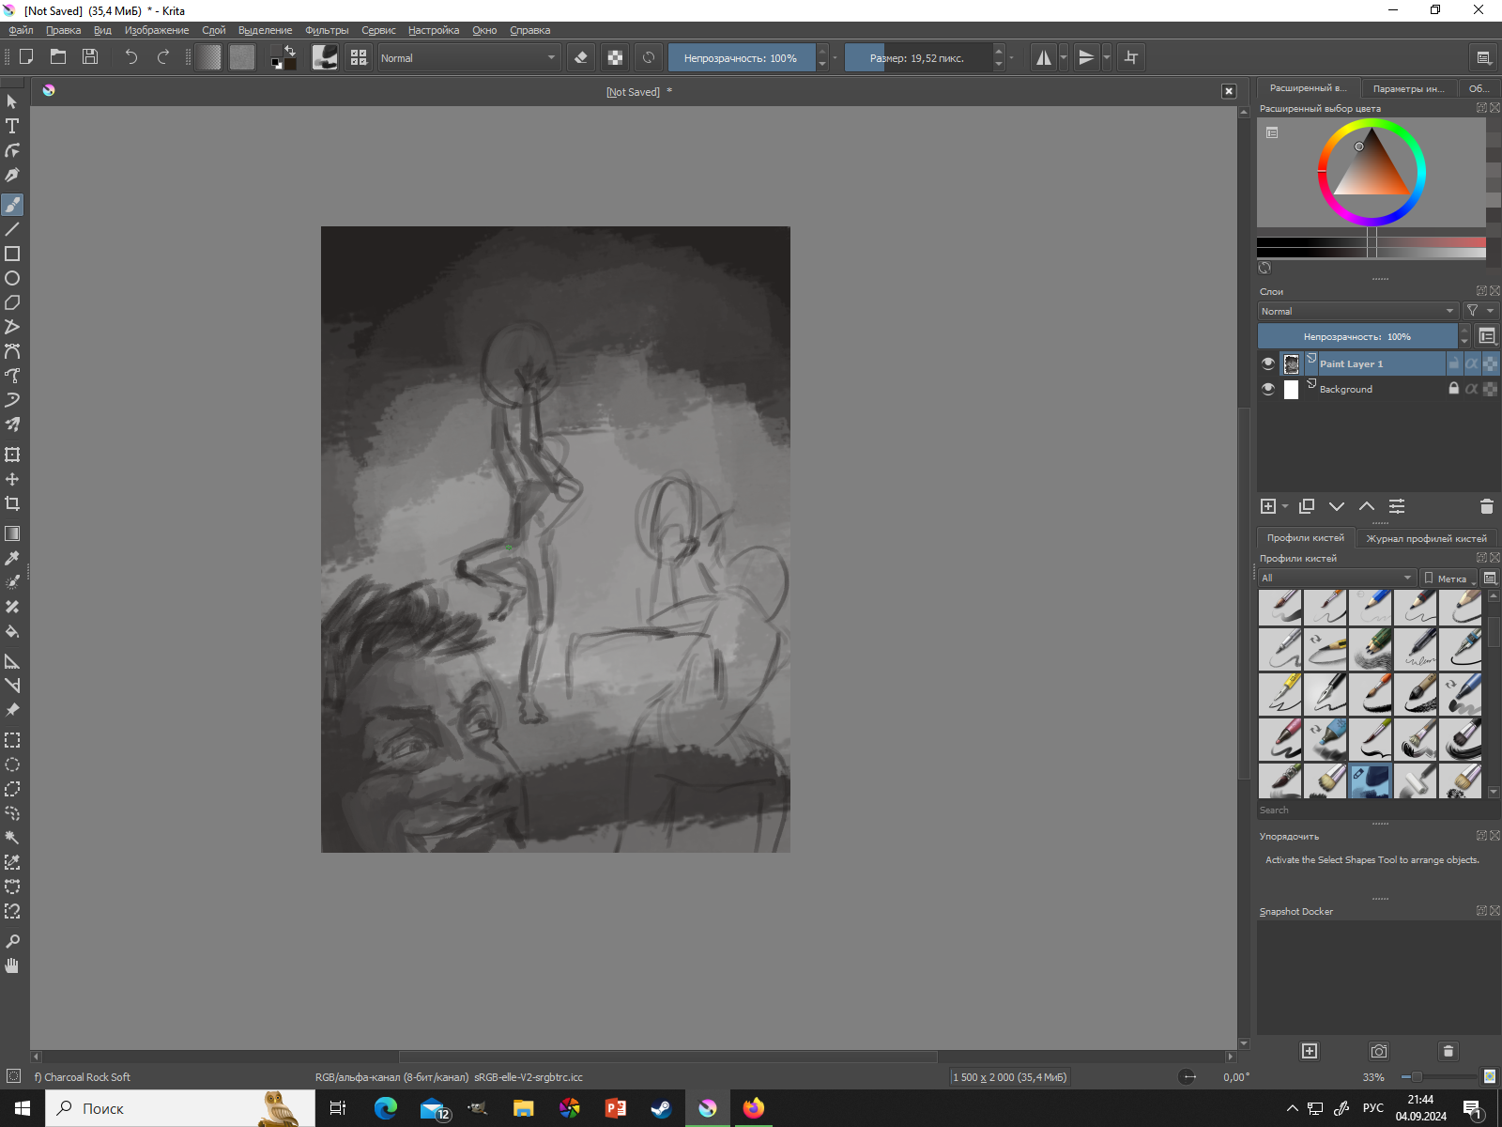Image resolution: width=1502 pixels, height=1127 pixels.
Task: Toggle eraser mode in toolbar
Action: (x=581, y=57)
